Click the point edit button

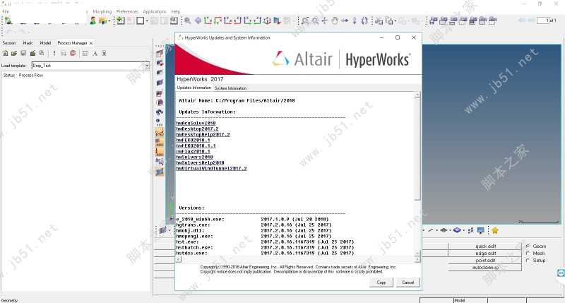485,260
